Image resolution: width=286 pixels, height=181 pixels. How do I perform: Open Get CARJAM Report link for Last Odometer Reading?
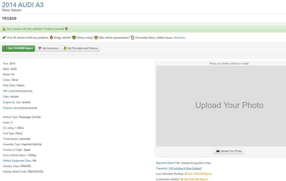tap(199, 174)
